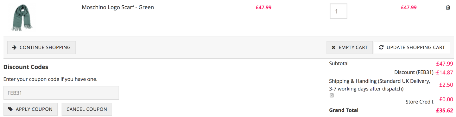The width and height of the screenshot is (456, 117).
Task: Apply the coupon using the tag button
Action: (x=31, y=109)
